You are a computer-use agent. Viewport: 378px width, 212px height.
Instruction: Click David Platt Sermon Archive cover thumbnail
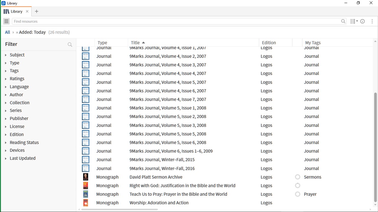click(86, 177)
